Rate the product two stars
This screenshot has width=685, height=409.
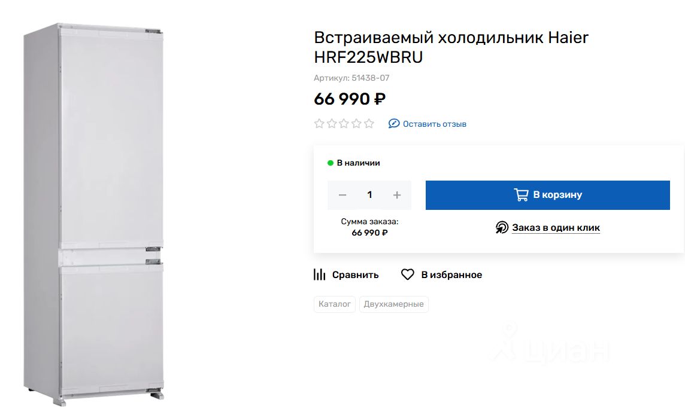332,124
